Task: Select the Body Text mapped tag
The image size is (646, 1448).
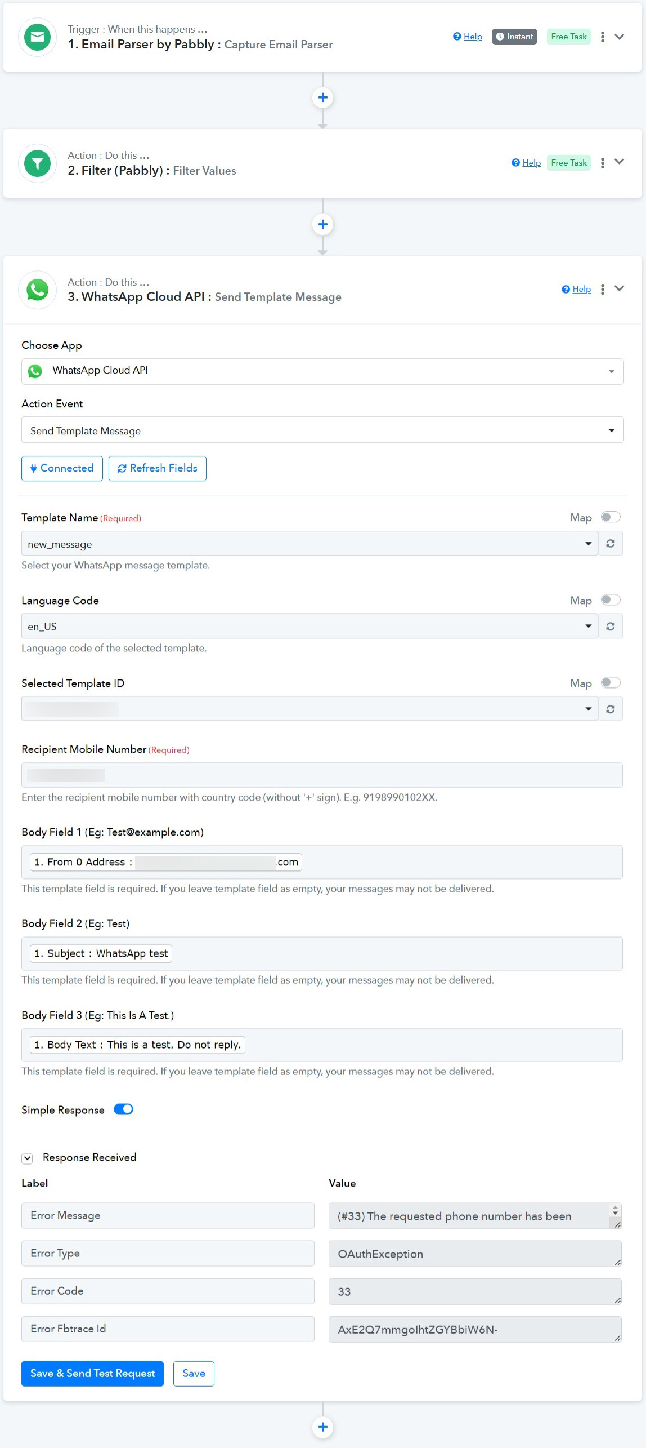Action: [x=137, y=1045]
